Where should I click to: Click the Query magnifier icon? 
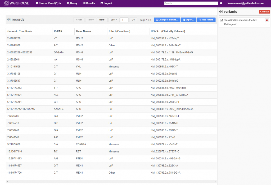(68, 3)
